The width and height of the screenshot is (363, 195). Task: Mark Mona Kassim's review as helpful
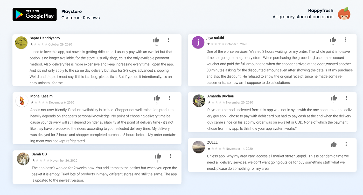pos(157,98)
